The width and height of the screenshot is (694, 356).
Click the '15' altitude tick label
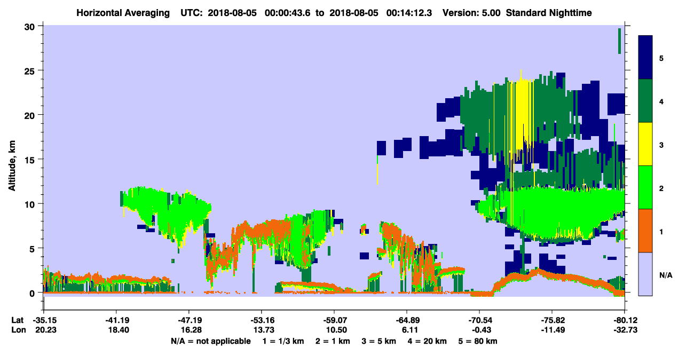(31, 160)
